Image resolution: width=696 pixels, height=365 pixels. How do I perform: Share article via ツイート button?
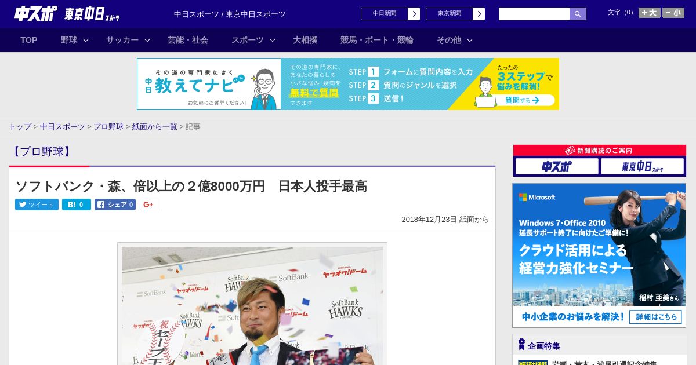[37, 205]
